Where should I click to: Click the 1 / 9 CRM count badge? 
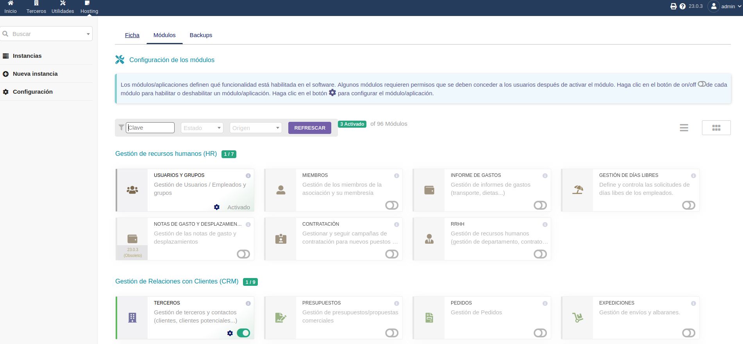pos(250,282)
